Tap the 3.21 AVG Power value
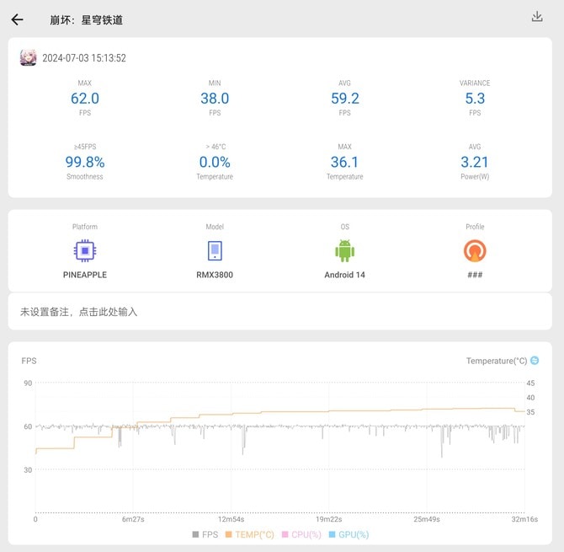This screenshot has width=564, height=552. point(475,162)
